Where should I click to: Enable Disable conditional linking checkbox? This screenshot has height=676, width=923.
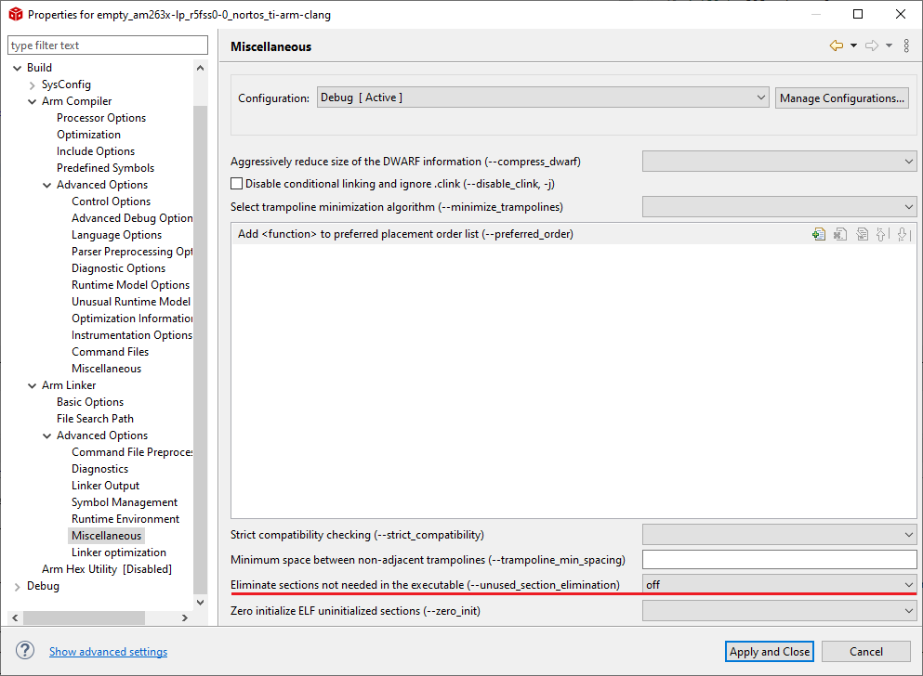(236, 184)
